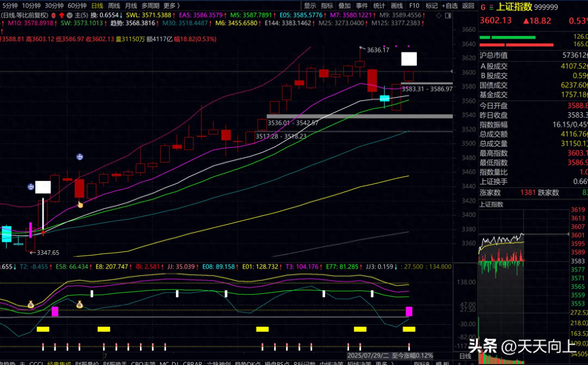
Task: Click the 今日开盘 row label
Action: click(493, 106)
